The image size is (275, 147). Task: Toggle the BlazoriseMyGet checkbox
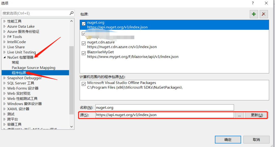84,53
